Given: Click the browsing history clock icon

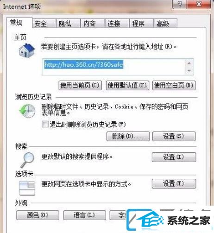Looking at the screenshot, I should tap(27, 111).
